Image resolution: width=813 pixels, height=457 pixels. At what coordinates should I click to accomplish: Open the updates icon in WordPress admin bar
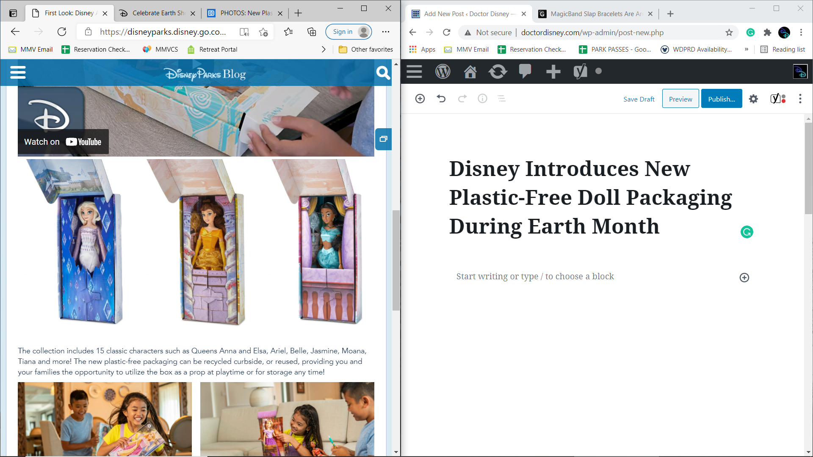[x=498, y=72]
